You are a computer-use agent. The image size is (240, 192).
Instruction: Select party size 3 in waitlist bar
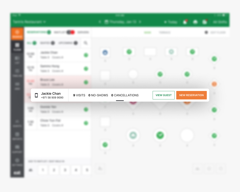(x=65, y=170)
